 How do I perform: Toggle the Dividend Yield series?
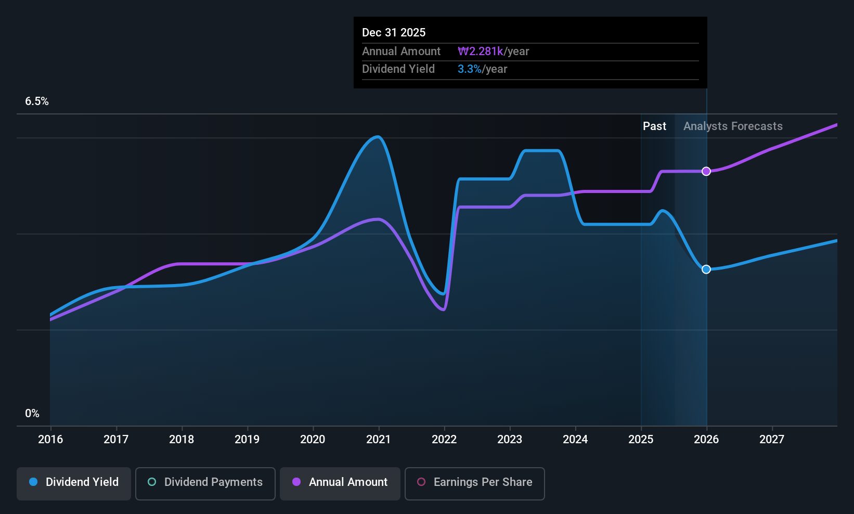[74, 484]
